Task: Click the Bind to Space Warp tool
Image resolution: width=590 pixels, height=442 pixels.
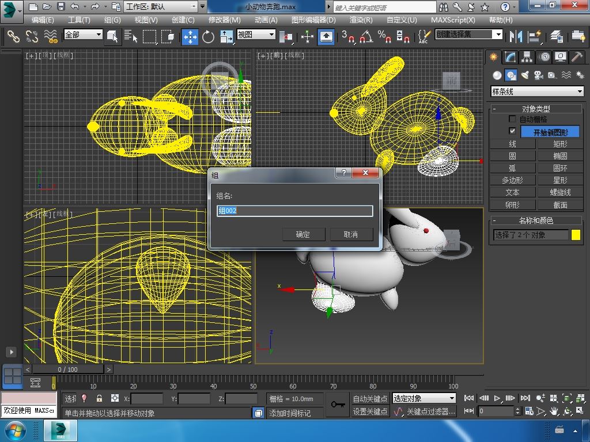Action: pos(51,36)
